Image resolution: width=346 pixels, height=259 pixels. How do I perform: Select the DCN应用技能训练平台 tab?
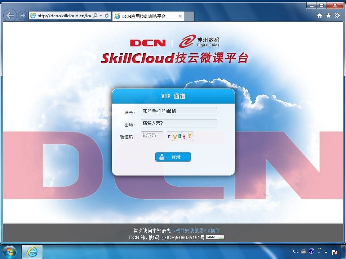pyautogui.click(x=148, y=16)
